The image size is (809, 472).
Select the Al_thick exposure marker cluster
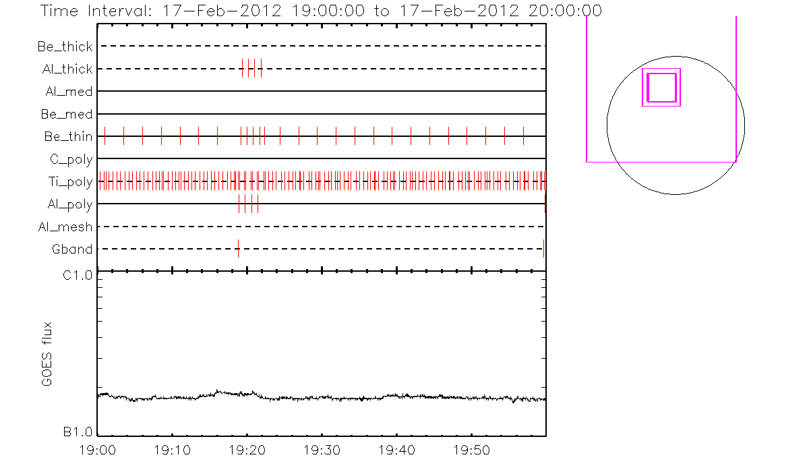coord(251,69)
